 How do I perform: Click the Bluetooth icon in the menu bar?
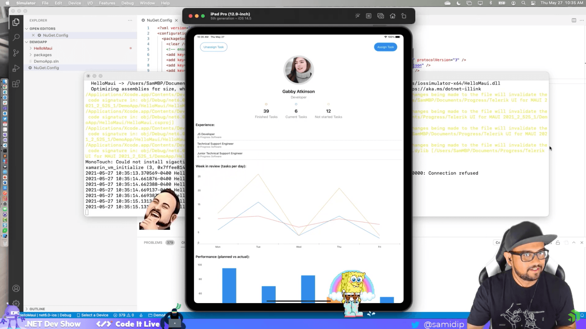point(491,3)
